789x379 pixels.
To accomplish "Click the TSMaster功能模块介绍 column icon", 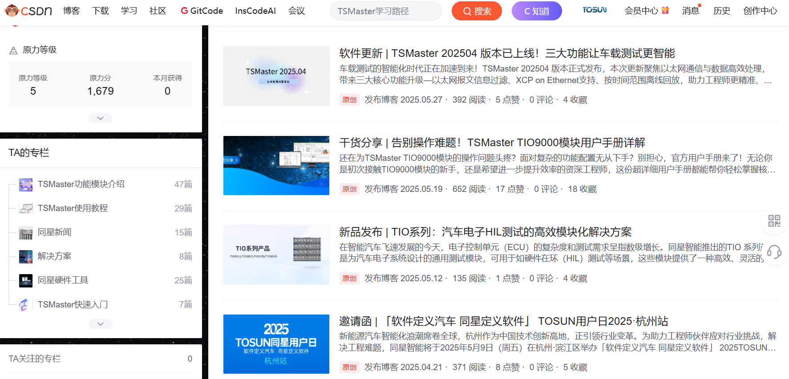I will pos(26,184).
